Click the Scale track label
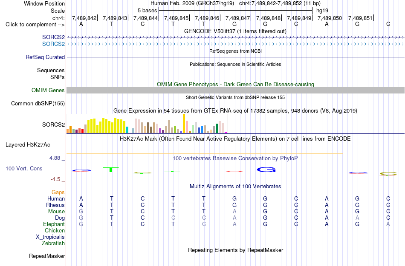The image size is (405, 266). 58,11
